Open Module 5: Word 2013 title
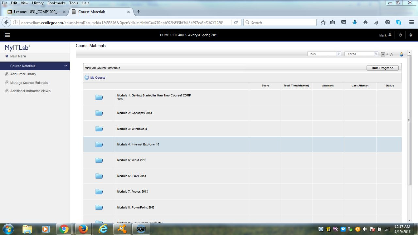The image size is (418, 235). pyautogui.click(x=132, y=160)
